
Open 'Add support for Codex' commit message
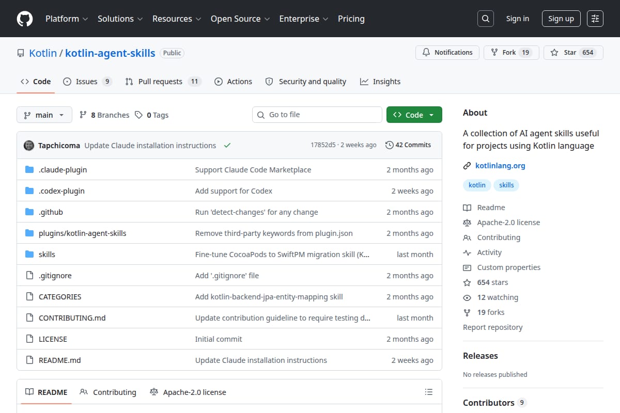[x=234, y=191]
